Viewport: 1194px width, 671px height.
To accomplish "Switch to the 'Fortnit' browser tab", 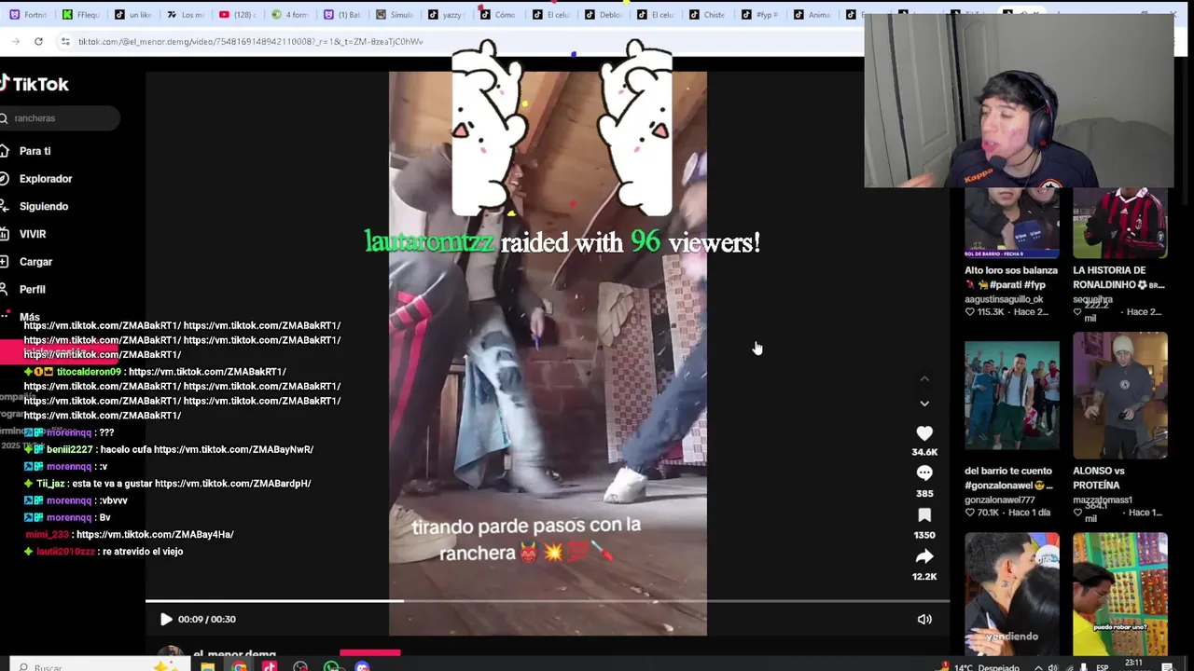I will click(28, 15).
